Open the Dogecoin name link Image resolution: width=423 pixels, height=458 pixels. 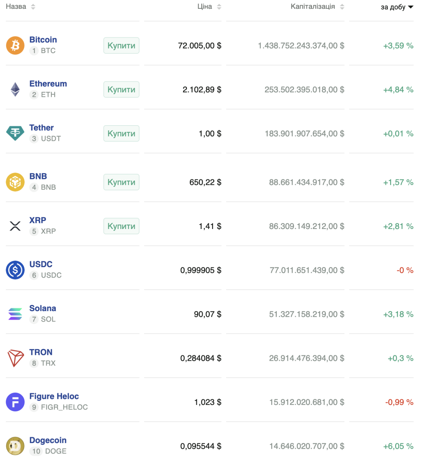tap(48, 440)
